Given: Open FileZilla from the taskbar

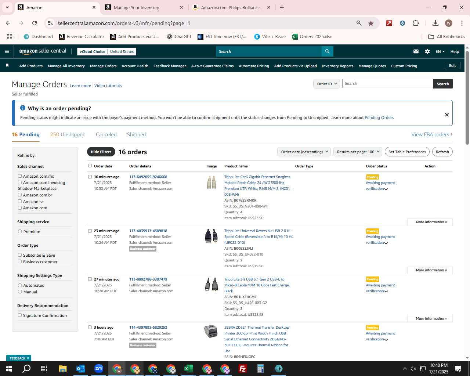Looking at the screenshot, I should pos(242,369).
